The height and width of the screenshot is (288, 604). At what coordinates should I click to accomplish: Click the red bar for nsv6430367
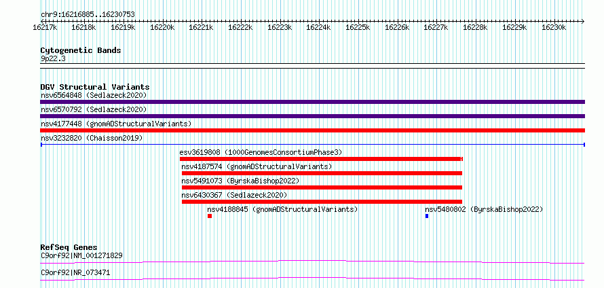pos(322,202)
